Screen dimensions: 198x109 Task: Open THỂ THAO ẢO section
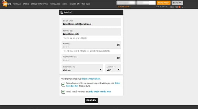pos(55,4)
